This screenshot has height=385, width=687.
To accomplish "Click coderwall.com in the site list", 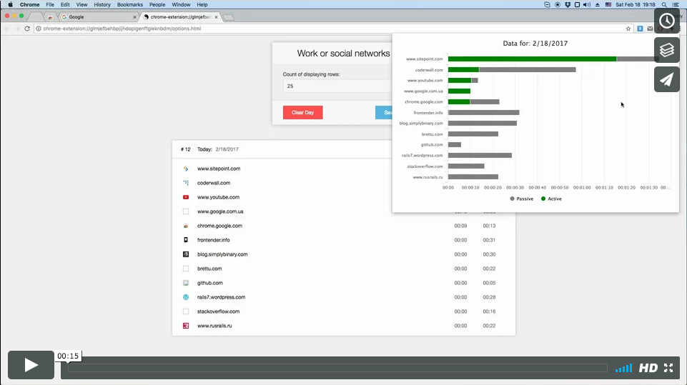I will [213, 183].
